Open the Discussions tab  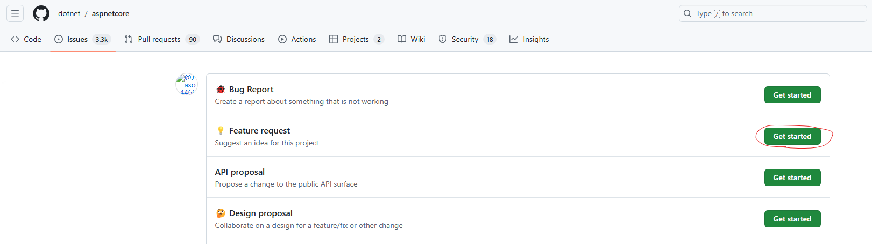[x=239, y=39]
